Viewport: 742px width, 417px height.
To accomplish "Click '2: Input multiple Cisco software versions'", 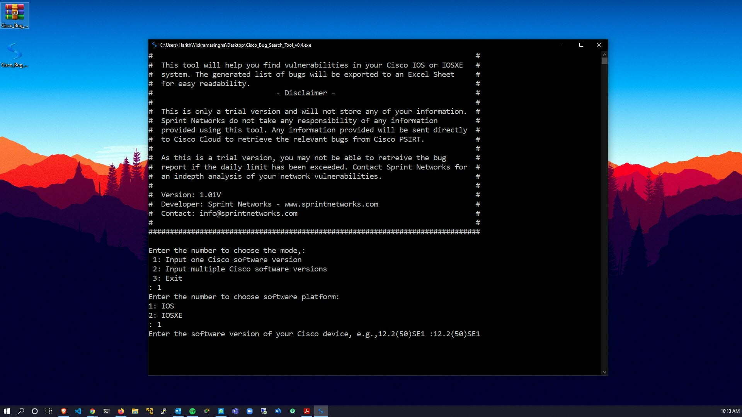I will tap(240, 269).
